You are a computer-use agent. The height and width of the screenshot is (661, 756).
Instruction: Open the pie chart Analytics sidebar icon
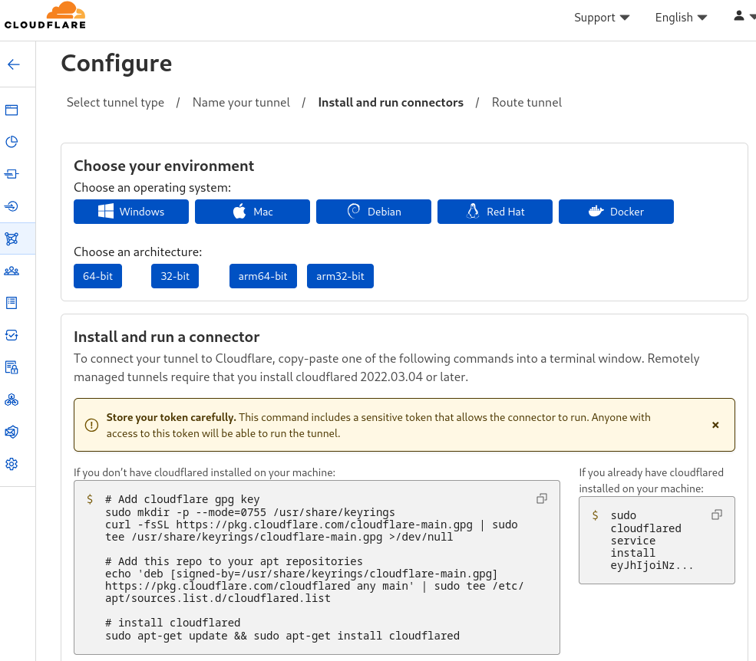click(12, 142)
